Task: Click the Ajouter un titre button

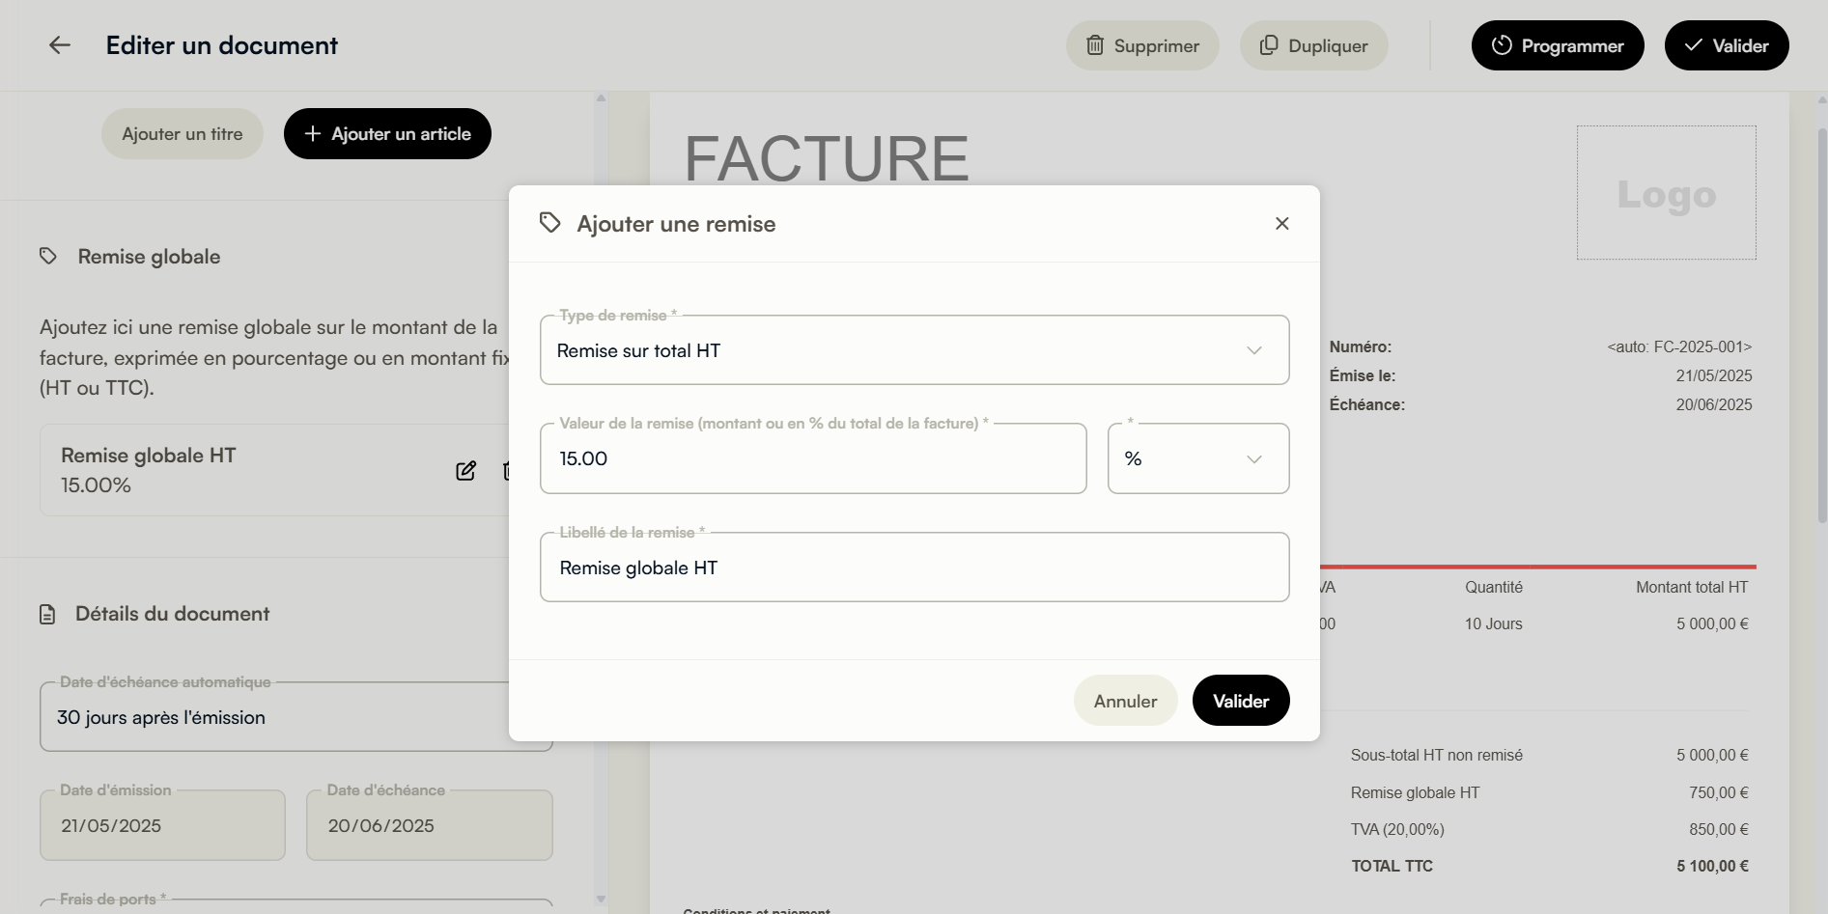Action: point(183,134)
